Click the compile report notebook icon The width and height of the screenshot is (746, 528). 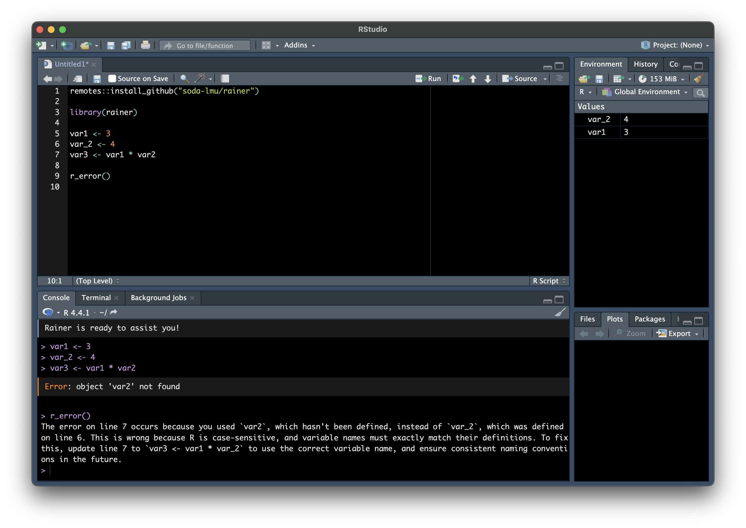(x=225, y=79)
